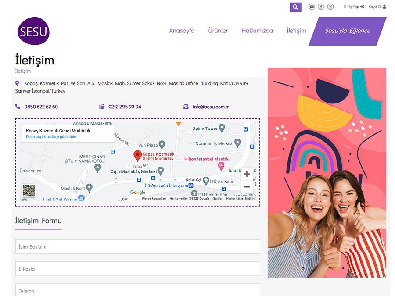Open the Hakkımızda page

pyautogui.click(x=257, y=31)
